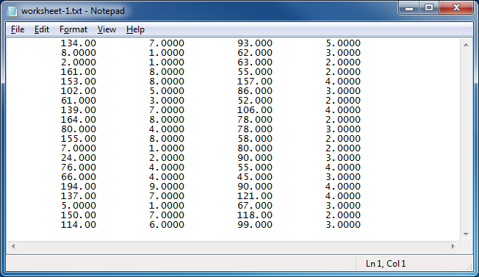
Task: Open the Format menu
Action: point(73,29)
